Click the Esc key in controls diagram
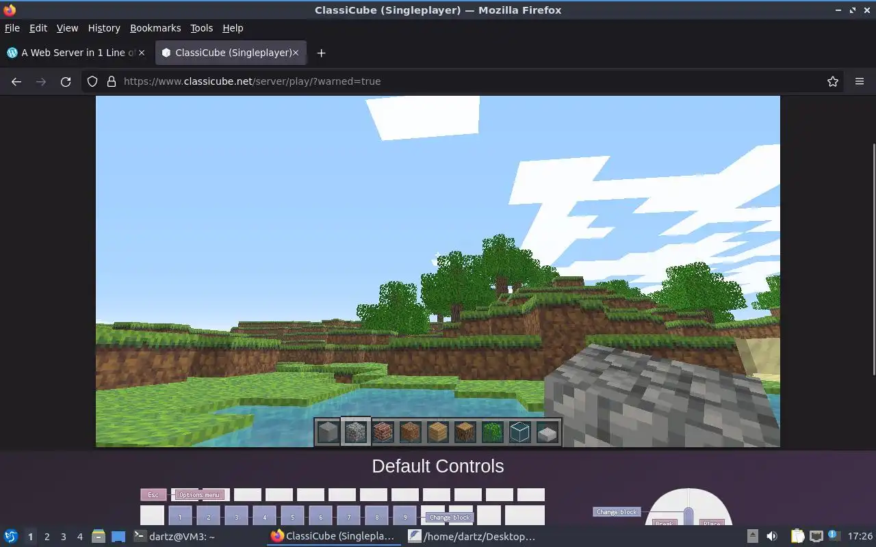This screenshot has height=547, width=876. [x=153, y=494]
